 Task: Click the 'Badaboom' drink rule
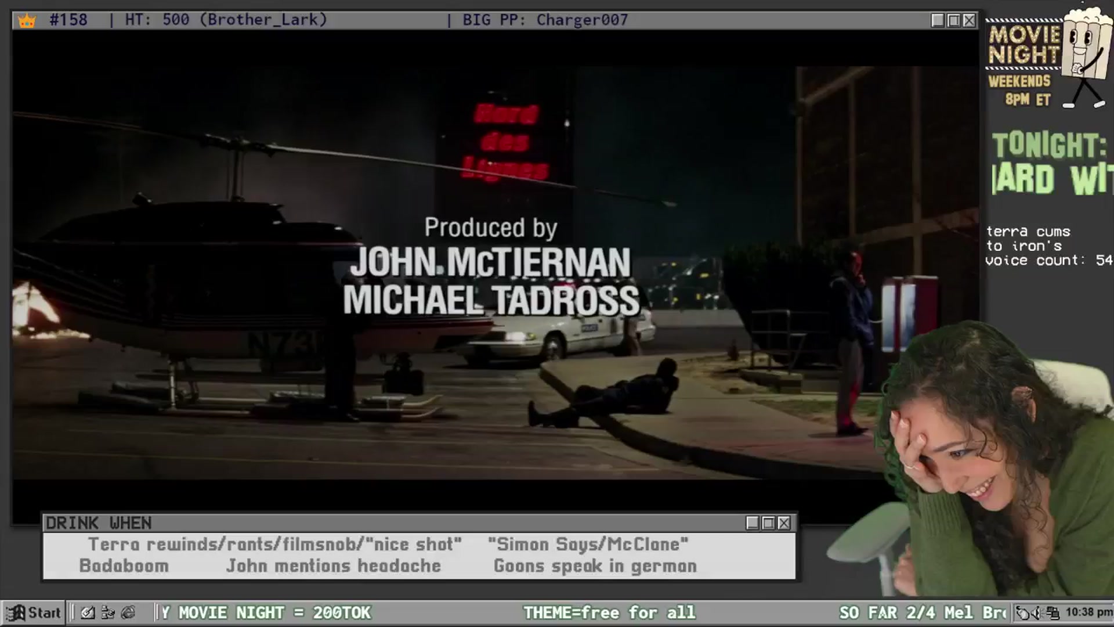click(124, 566)
